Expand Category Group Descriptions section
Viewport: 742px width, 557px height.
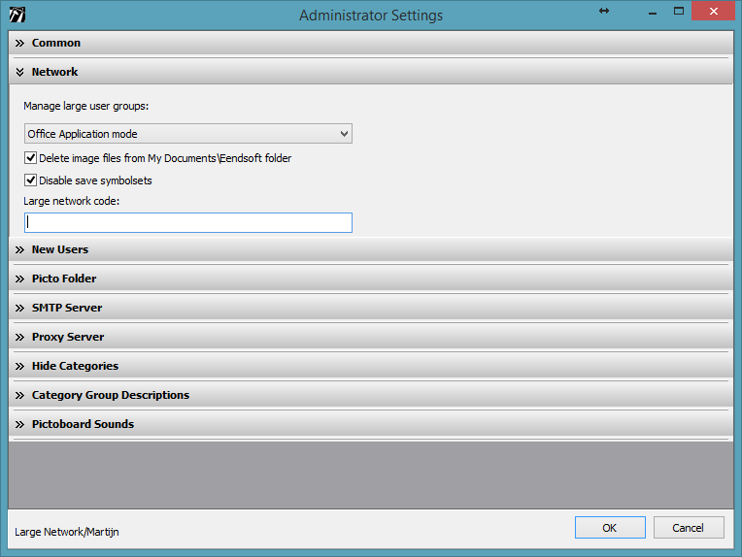[110, 395]
